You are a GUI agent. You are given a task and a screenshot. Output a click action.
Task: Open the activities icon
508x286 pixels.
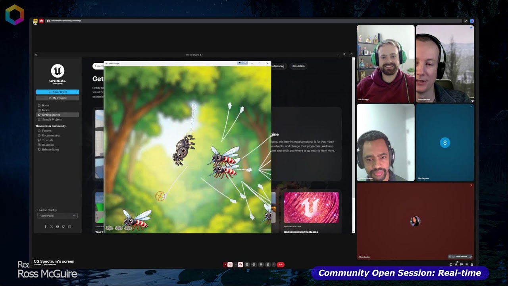tap(466, 265)
